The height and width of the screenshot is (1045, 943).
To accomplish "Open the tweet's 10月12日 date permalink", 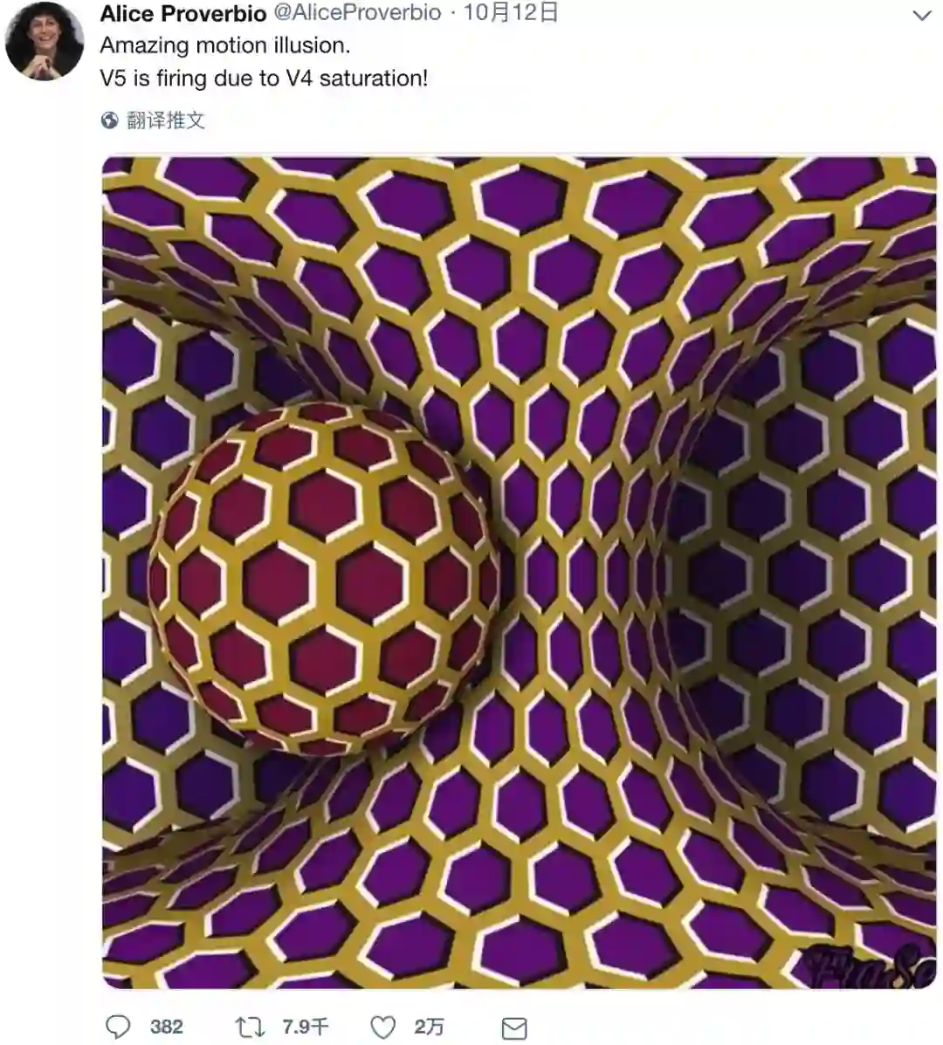I will click(511, 13).
